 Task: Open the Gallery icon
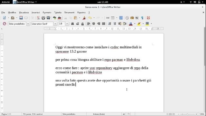click(132, 18)
